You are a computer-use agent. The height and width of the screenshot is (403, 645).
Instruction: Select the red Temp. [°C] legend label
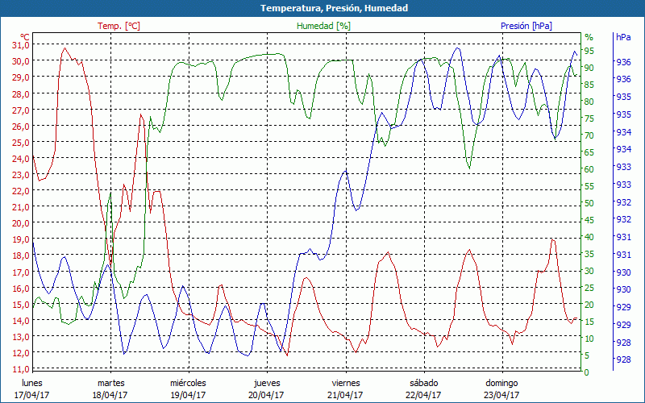119,26
